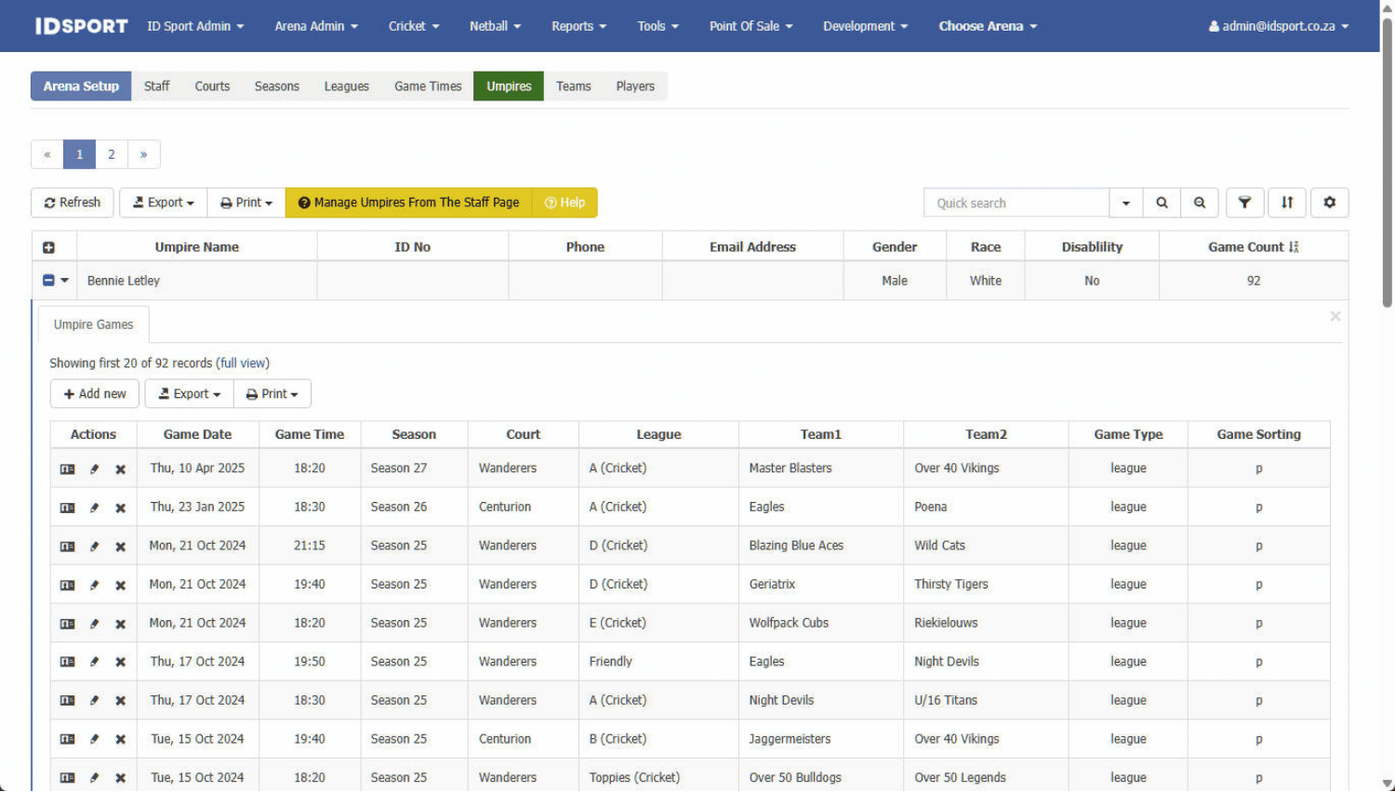Open the Reports menu
1395x792 pixels.
coord(578,26)
